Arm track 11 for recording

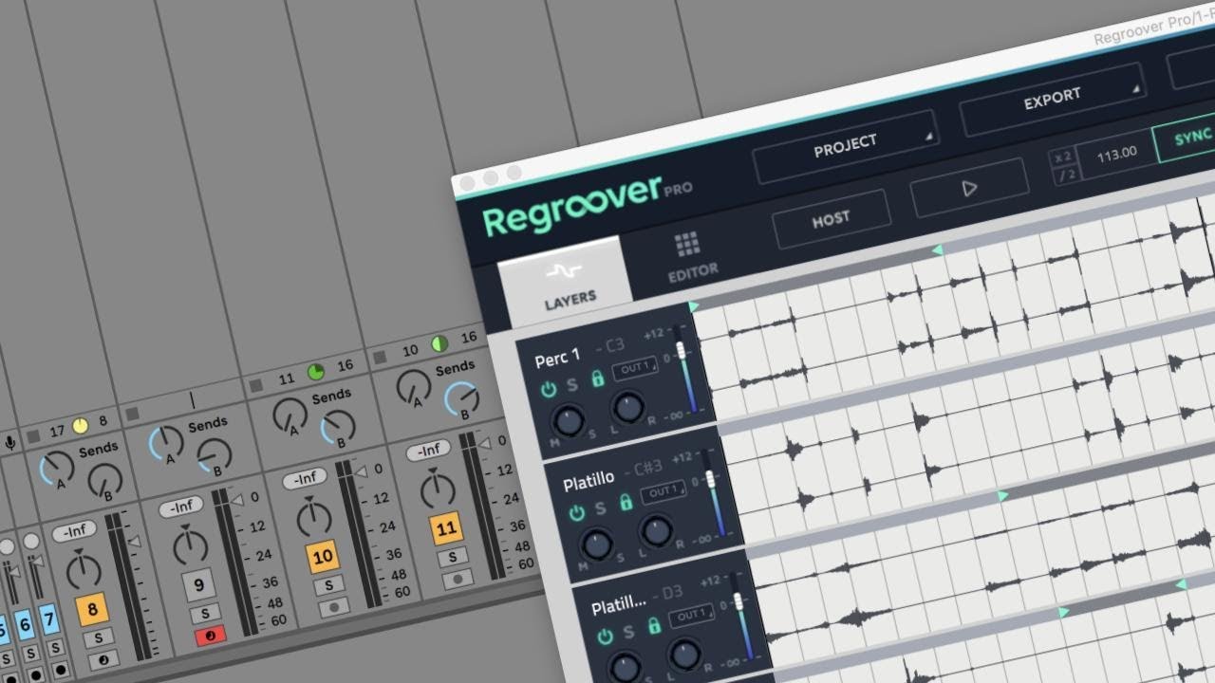coord(457,577)
